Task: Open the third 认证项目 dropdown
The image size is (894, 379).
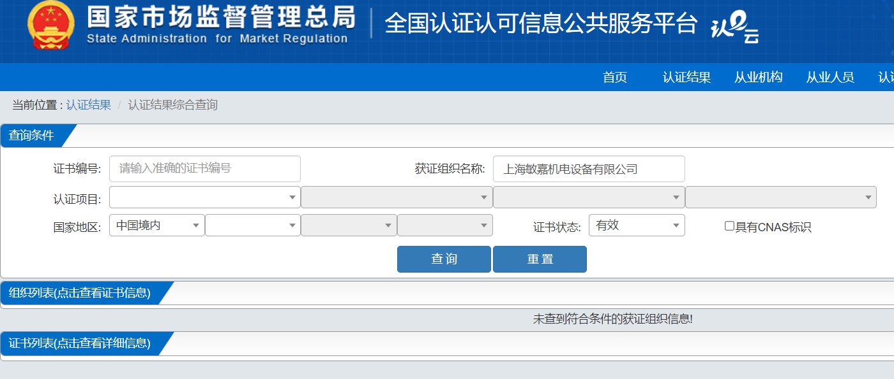Action: tap(589, 197)
